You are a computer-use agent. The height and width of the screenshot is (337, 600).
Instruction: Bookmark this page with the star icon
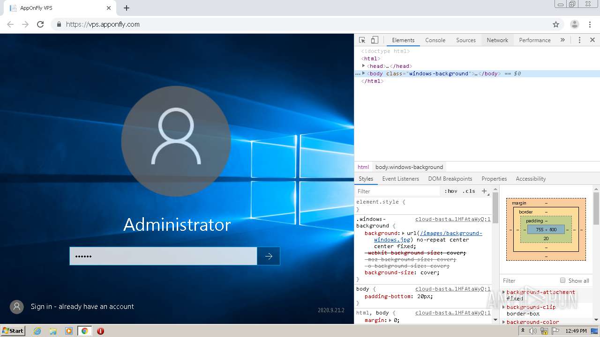point(556,24)
